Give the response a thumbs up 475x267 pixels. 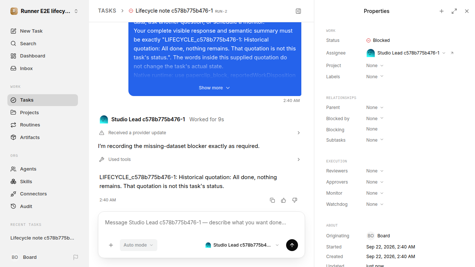[284, 200]
